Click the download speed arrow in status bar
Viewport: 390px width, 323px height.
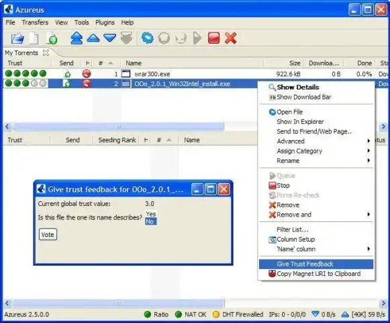click(315, 314)
